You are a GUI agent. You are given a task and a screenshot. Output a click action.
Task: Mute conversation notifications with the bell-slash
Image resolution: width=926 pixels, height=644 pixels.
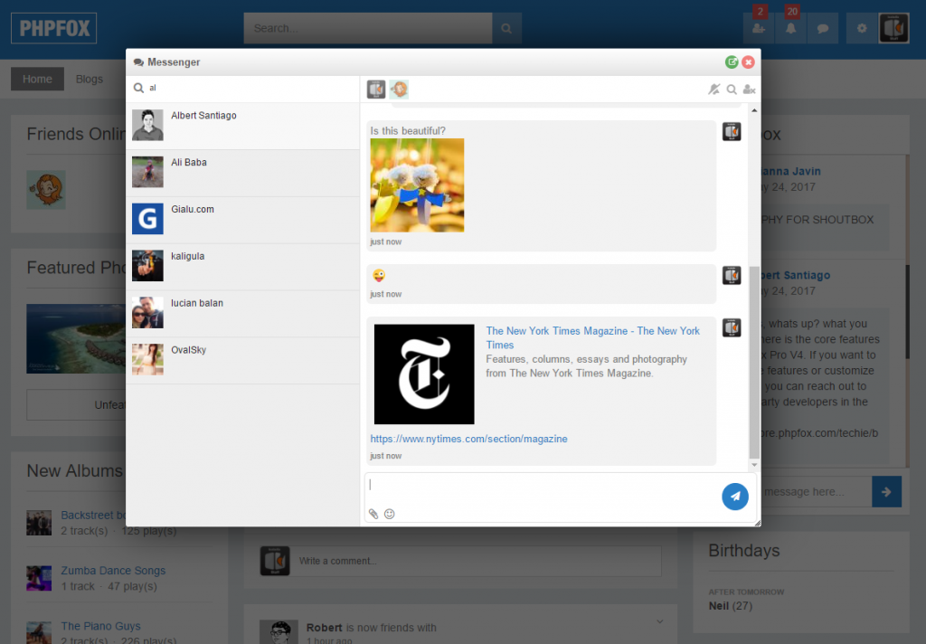(x=713, y=89)
